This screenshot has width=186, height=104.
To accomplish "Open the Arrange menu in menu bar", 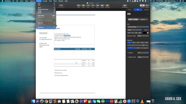I will pos(45,1).
